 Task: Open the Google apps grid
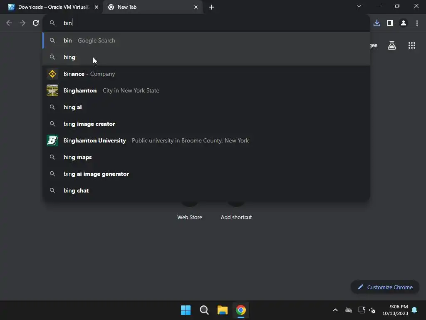[x=412, y=45]
